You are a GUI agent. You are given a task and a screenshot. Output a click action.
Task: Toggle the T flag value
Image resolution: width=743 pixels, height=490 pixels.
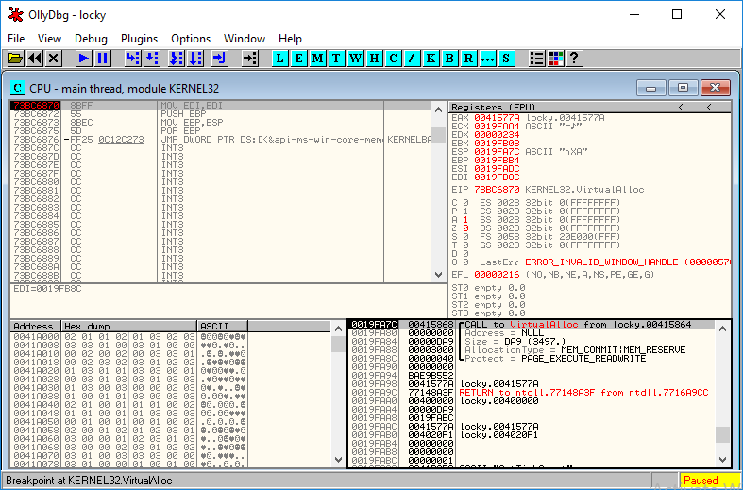click(x=465, y=245)
